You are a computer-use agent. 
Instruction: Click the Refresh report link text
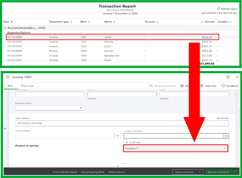(229, 9)
